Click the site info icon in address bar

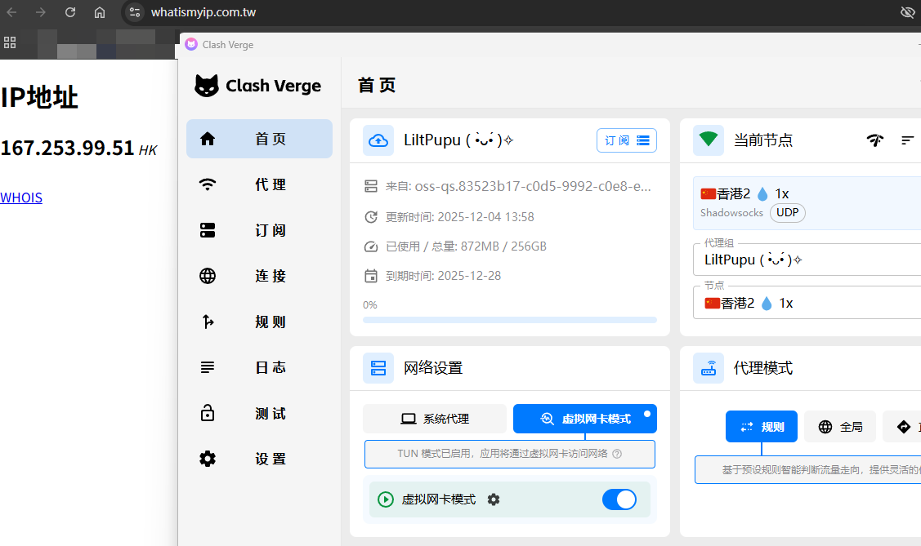pos(135,12)
